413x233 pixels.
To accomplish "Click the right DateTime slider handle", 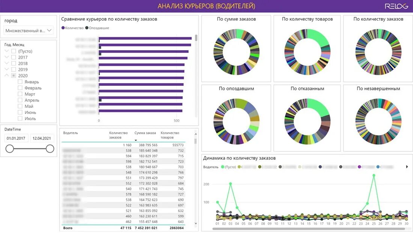I will click(x=50, y=149).
